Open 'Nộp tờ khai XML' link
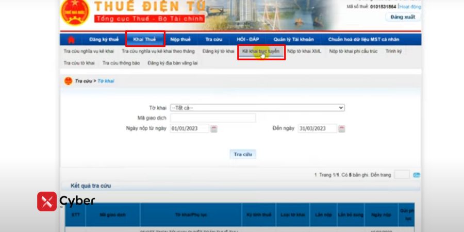This screenshot has width=464, height=232. click(304, 52)
